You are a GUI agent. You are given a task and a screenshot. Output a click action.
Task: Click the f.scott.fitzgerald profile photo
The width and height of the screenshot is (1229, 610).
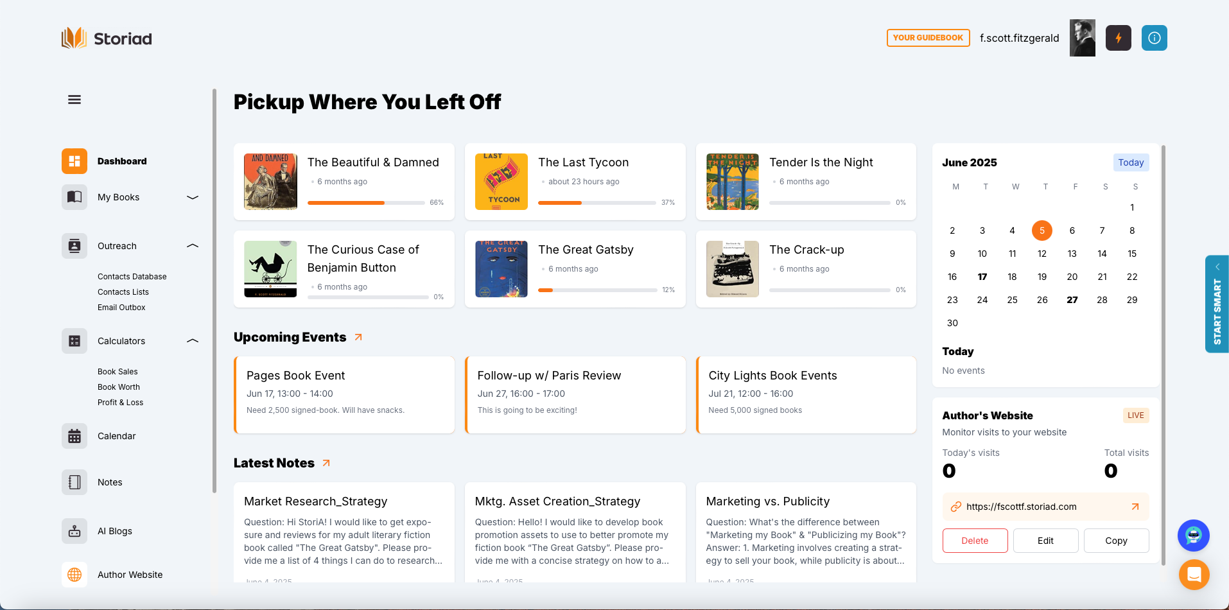pyautogui.click(x=1083, y=38)
